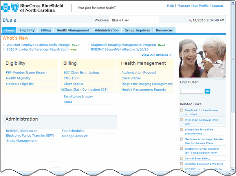Click icon next to Dental Blue Select
The height and width of the screenshot is (176, 236).
coord(181,158)
